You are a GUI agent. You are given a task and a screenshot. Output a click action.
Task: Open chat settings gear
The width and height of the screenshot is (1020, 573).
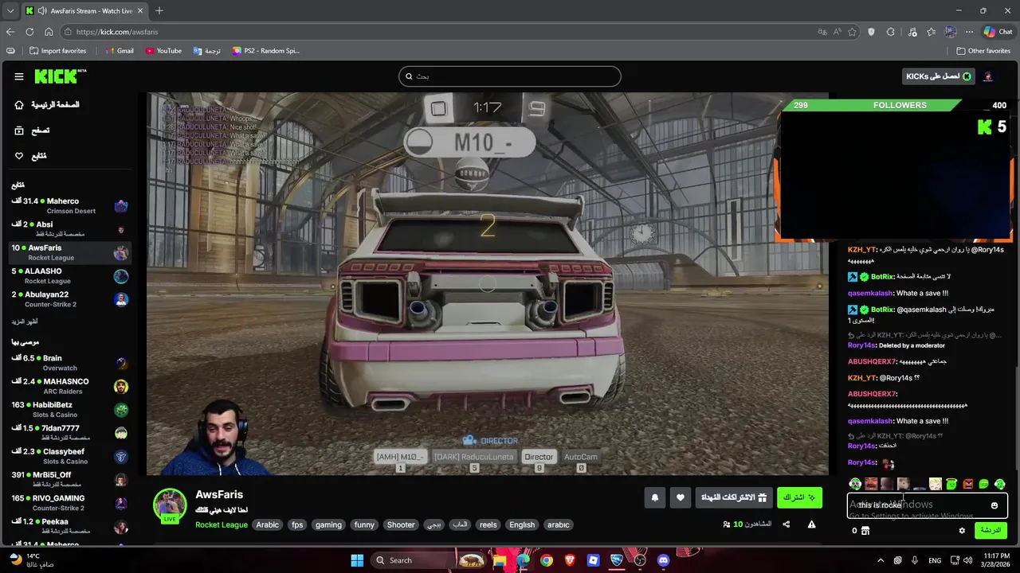tap(962, 531)
